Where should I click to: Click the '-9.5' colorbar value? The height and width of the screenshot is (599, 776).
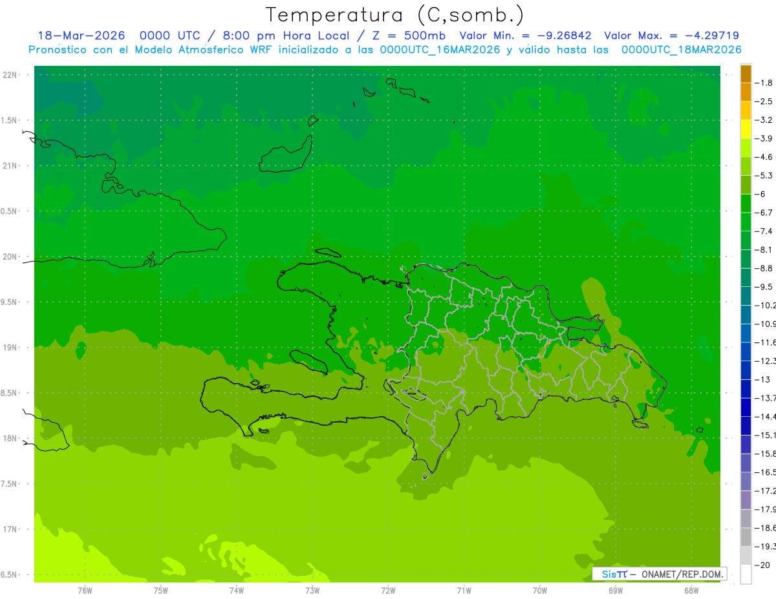[x=764, y=287]
